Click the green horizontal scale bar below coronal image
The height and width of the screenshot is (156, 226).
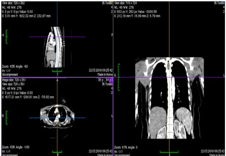click(x=169, y=152)
